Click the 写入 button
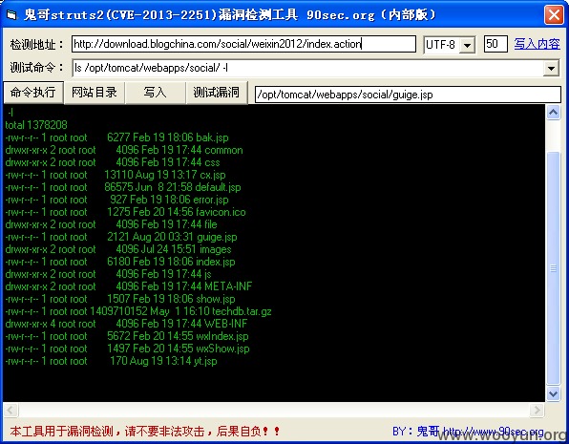This screenshot has height=444, width=569. pyautogui.click(x=155, y=93)
